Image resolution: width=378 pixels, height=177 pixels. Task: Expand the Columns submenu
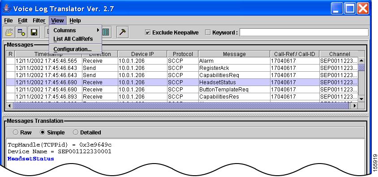tap(76, 30)
